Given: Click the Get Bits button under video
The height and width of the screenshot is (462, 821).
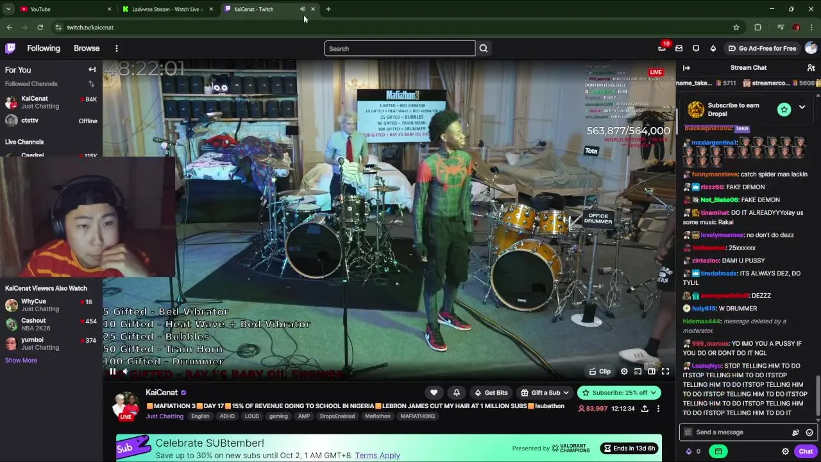Looking at the screenshot, I should click(x=491, y=393).
